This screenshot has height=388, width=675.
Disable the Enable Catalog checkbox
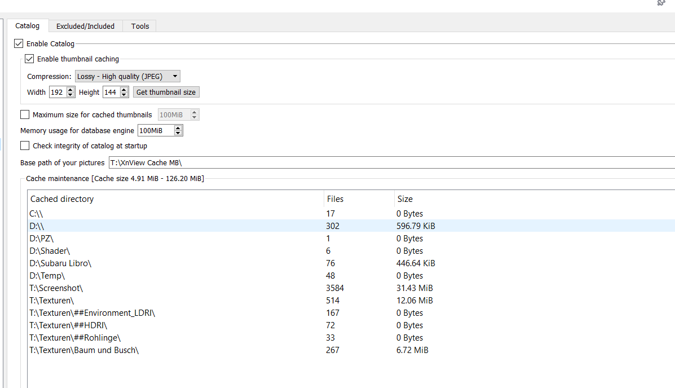click(x=19, y=43)
